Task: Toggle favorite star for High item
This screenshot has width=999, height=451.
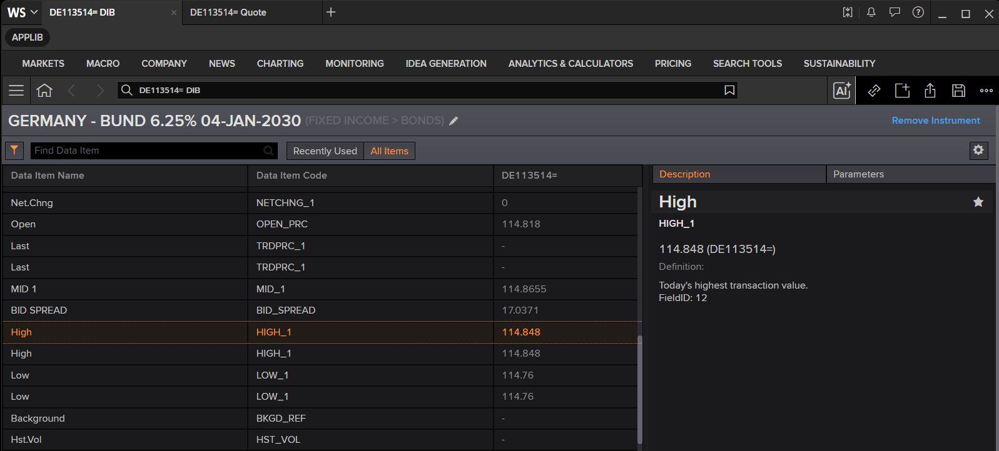Action: tap(978, 202)
